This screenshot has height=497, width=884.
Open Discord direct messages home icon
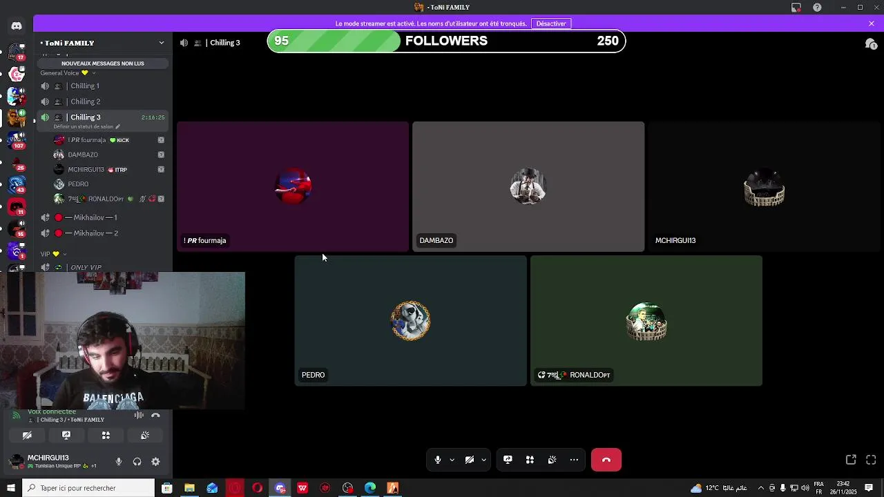(17, 26)
